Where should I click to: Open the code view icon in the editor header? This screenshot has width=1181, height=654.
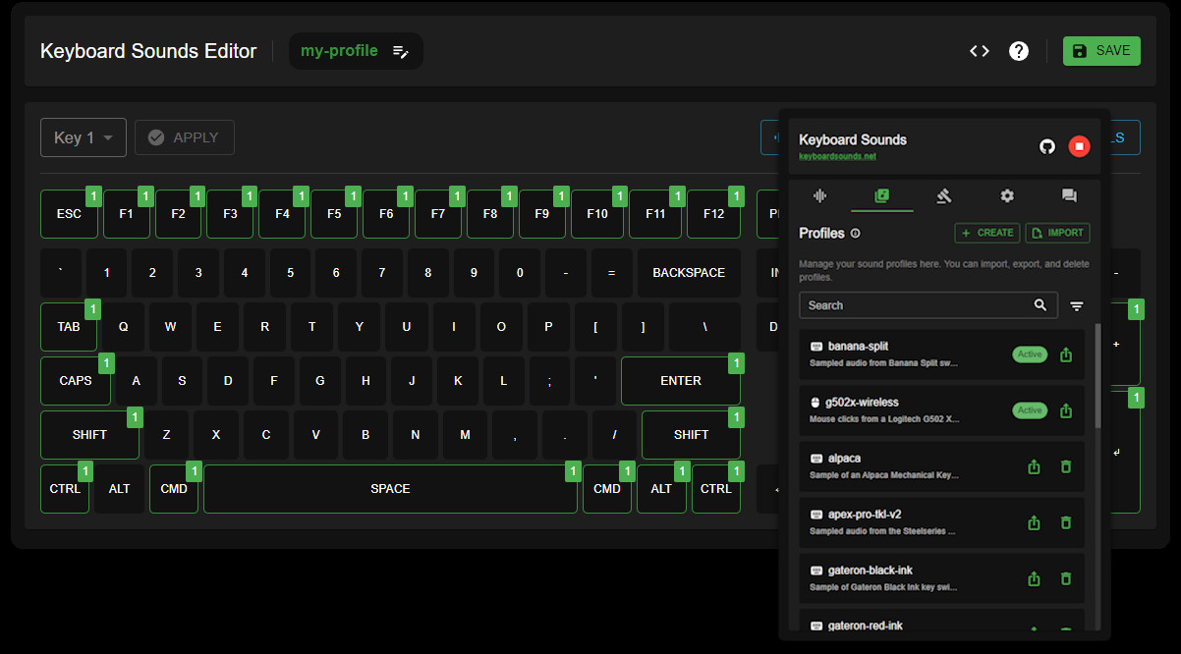point(980,51)
